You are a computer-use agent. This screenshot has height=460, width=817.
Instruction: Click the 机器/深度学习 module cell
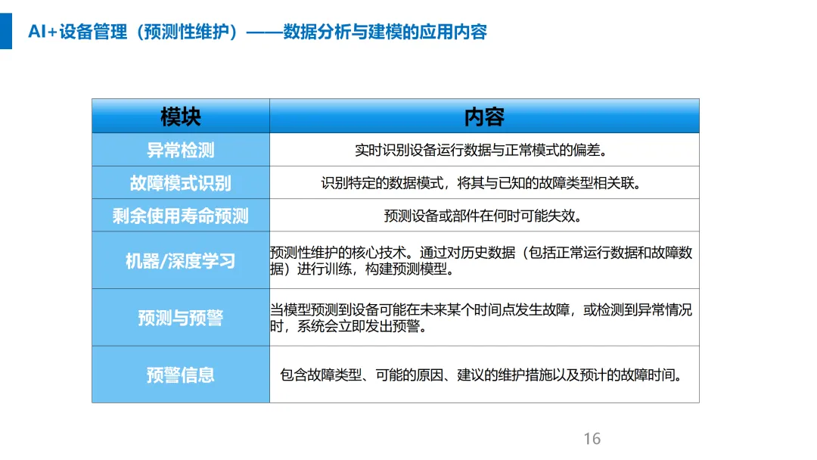(181, 260)
